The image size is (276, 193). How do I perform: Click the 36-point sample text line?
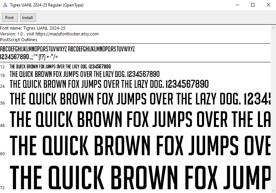(x=136, y=99)
